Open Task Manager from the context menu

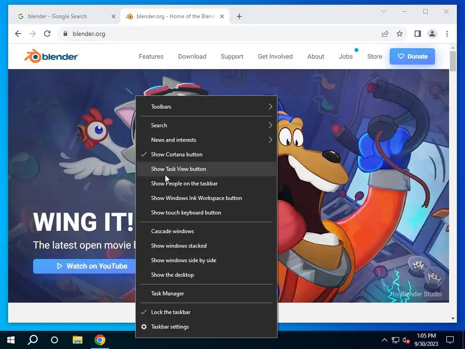tap(206, 294)
